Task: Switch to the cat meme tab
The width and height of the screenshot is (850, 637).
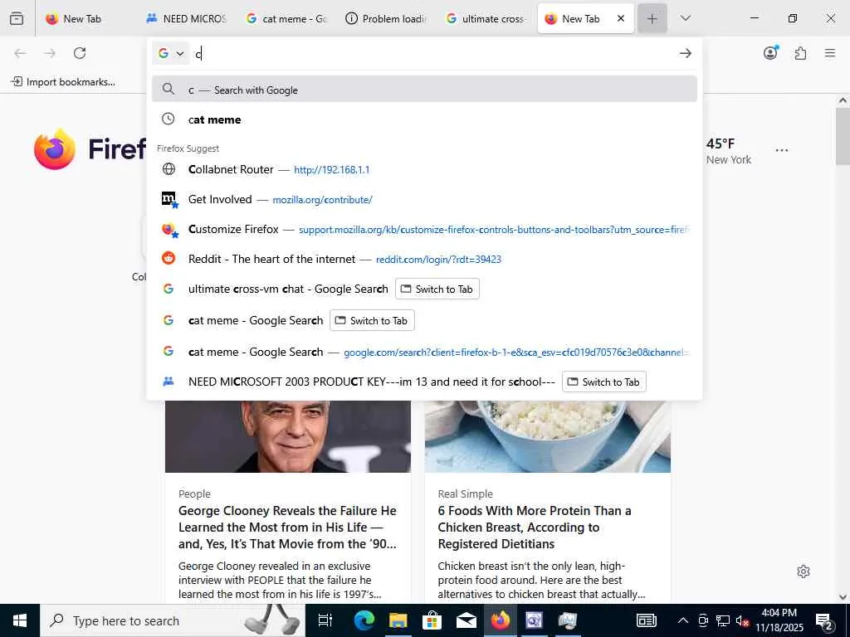Action: tap(286, 18)
